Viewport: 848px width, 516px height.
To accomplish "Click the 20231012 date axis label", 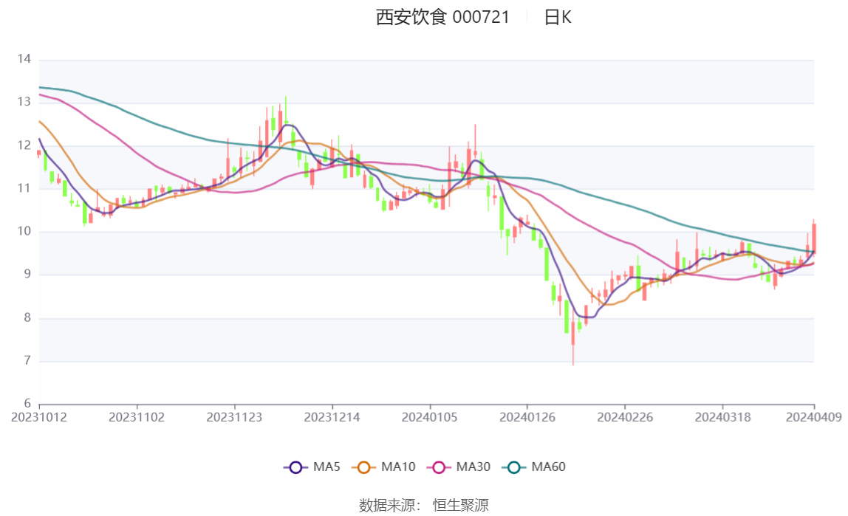I will pyautogui.click(x=39, y=418).
